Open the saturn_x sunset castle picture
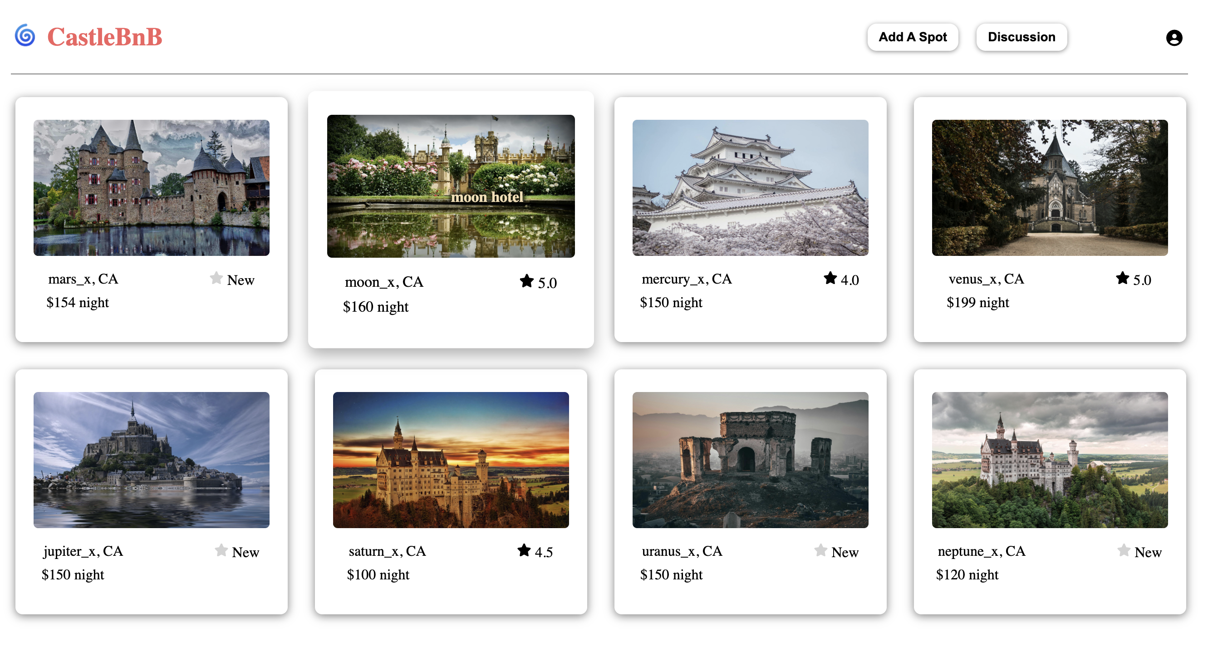Screen dimensions: 1208x647 click(450, 460)
